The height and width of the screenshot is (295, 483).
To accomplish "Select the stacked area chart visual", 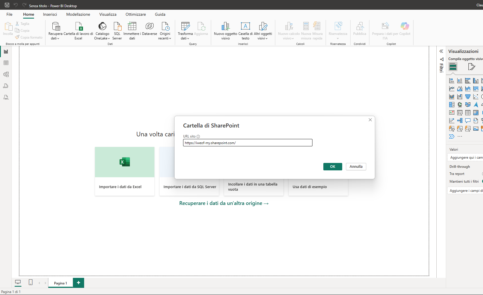I will [468, 89].
